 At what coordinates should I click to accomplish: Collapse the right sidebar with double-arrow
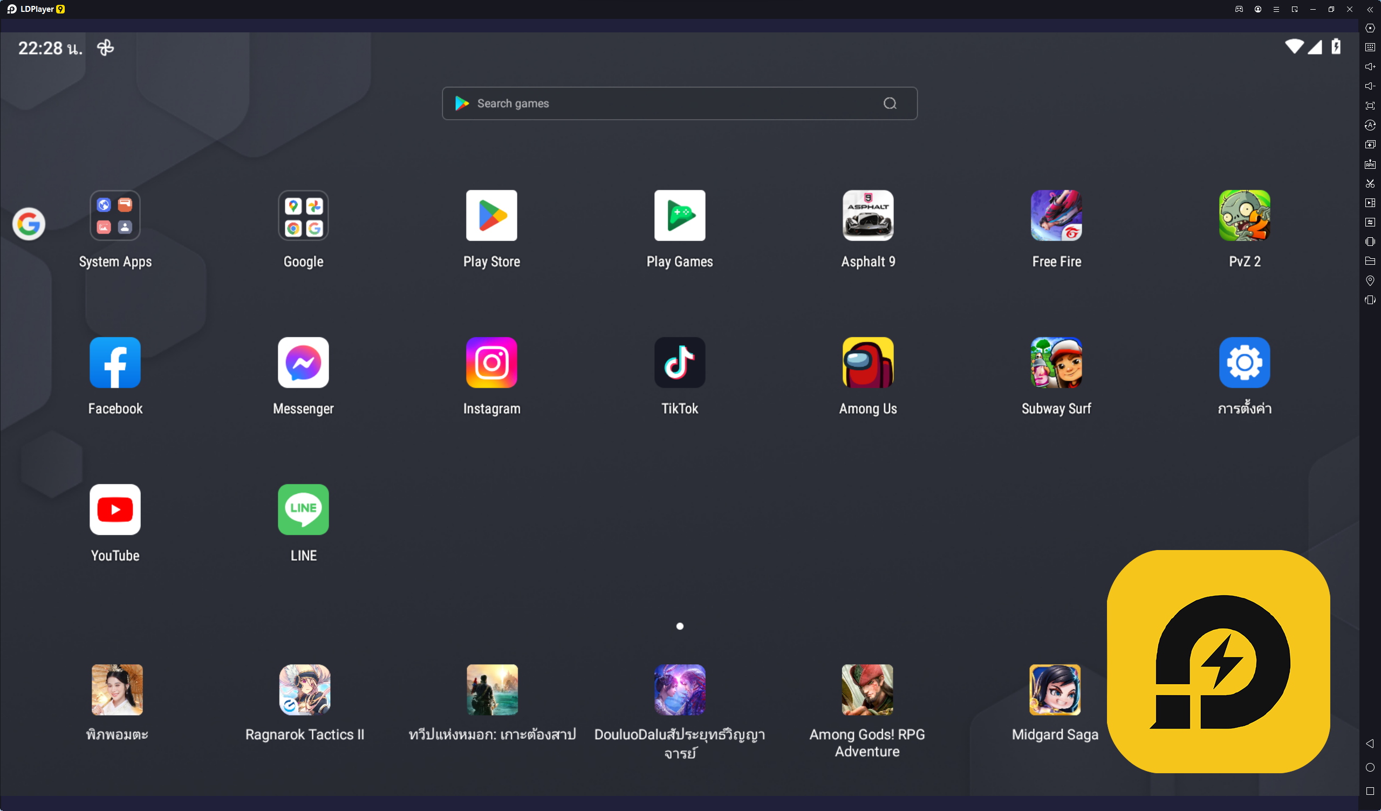1370,9
